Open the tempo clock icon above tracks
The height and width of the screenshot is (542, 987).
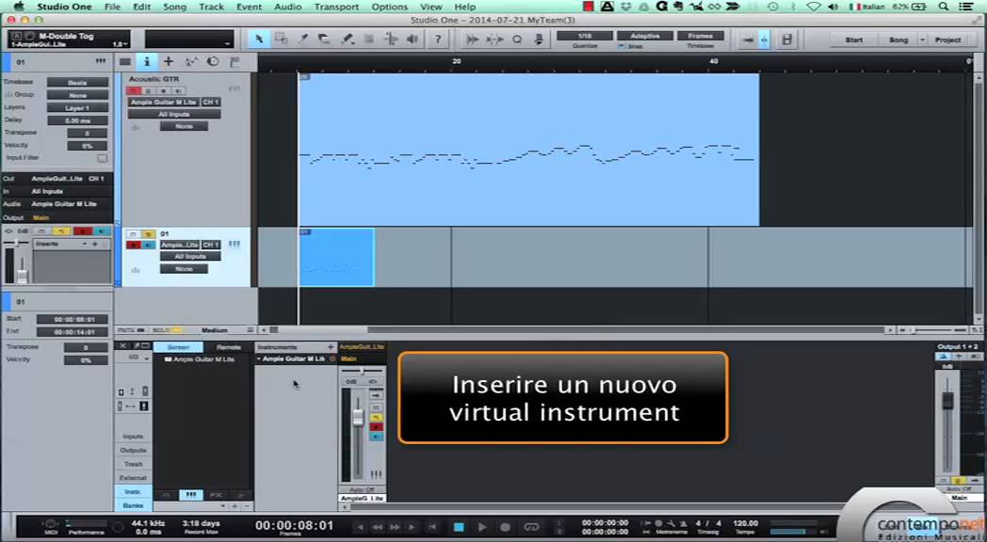pyautogui.click(x=213, y=61)
